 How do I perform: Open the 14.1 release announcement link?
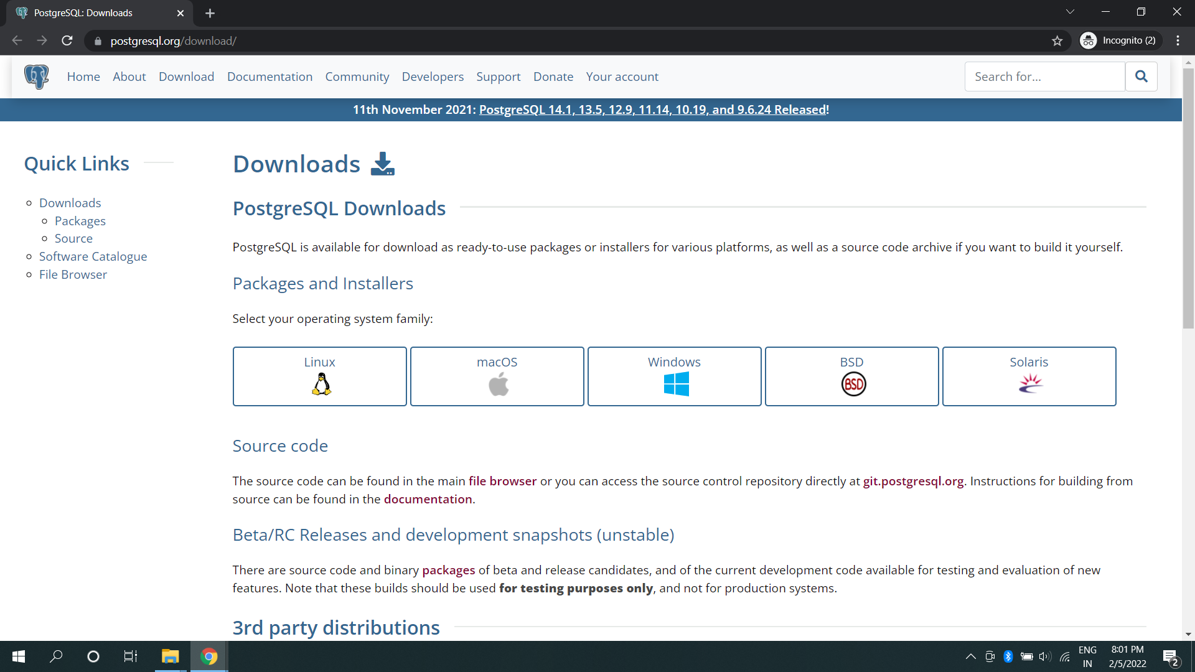coord(652,110)
